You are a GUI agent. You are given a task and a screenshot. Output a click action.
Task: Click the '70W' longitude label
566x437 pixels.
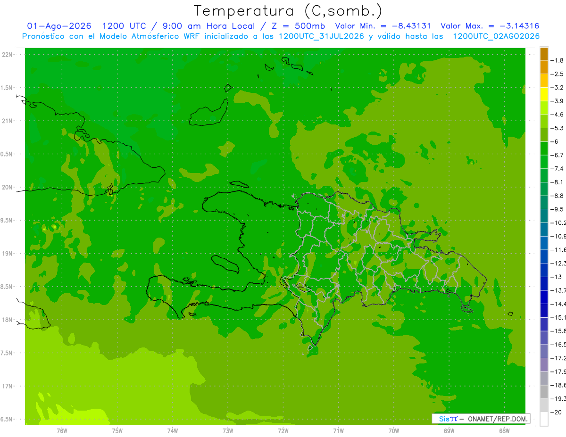pyautogui.click(x=394, y=430)
